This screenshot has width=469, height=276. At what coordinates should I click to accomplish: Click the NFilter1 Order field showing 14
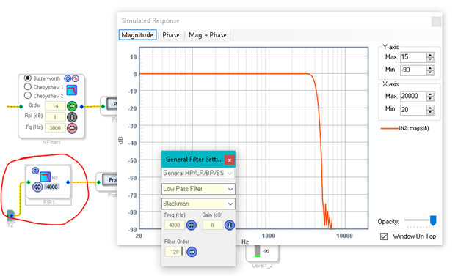[x=55, y=106]
